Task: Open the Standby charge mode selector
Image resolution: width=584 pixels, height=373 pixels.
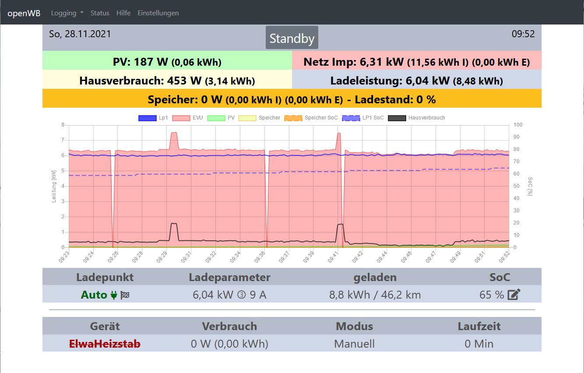Action: point(292,38)
